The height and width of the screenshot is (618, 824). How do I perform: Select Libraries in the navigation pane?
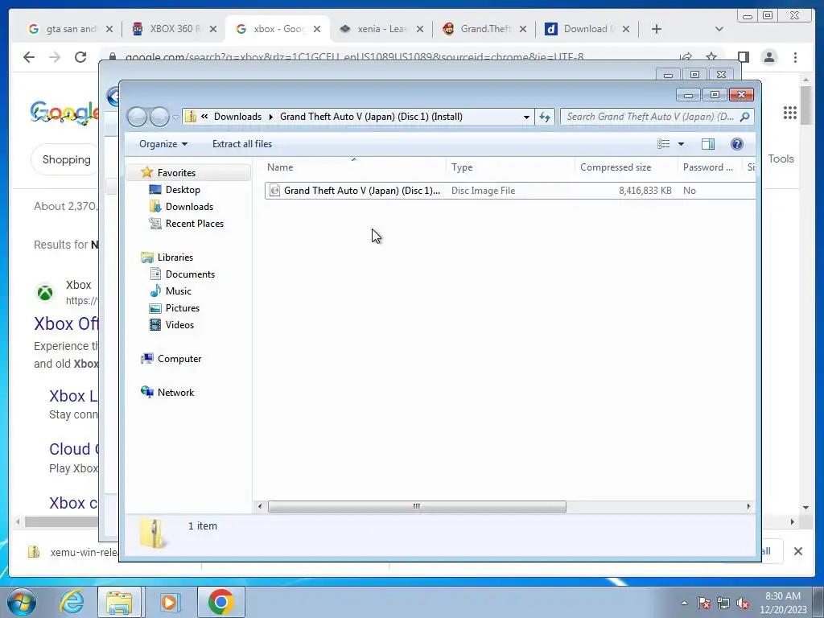coord(175,257)
